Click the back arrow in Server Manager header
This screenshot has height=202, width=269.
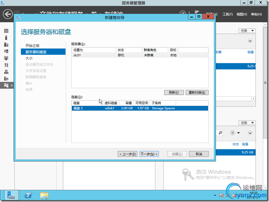click(x=8, y=14)
